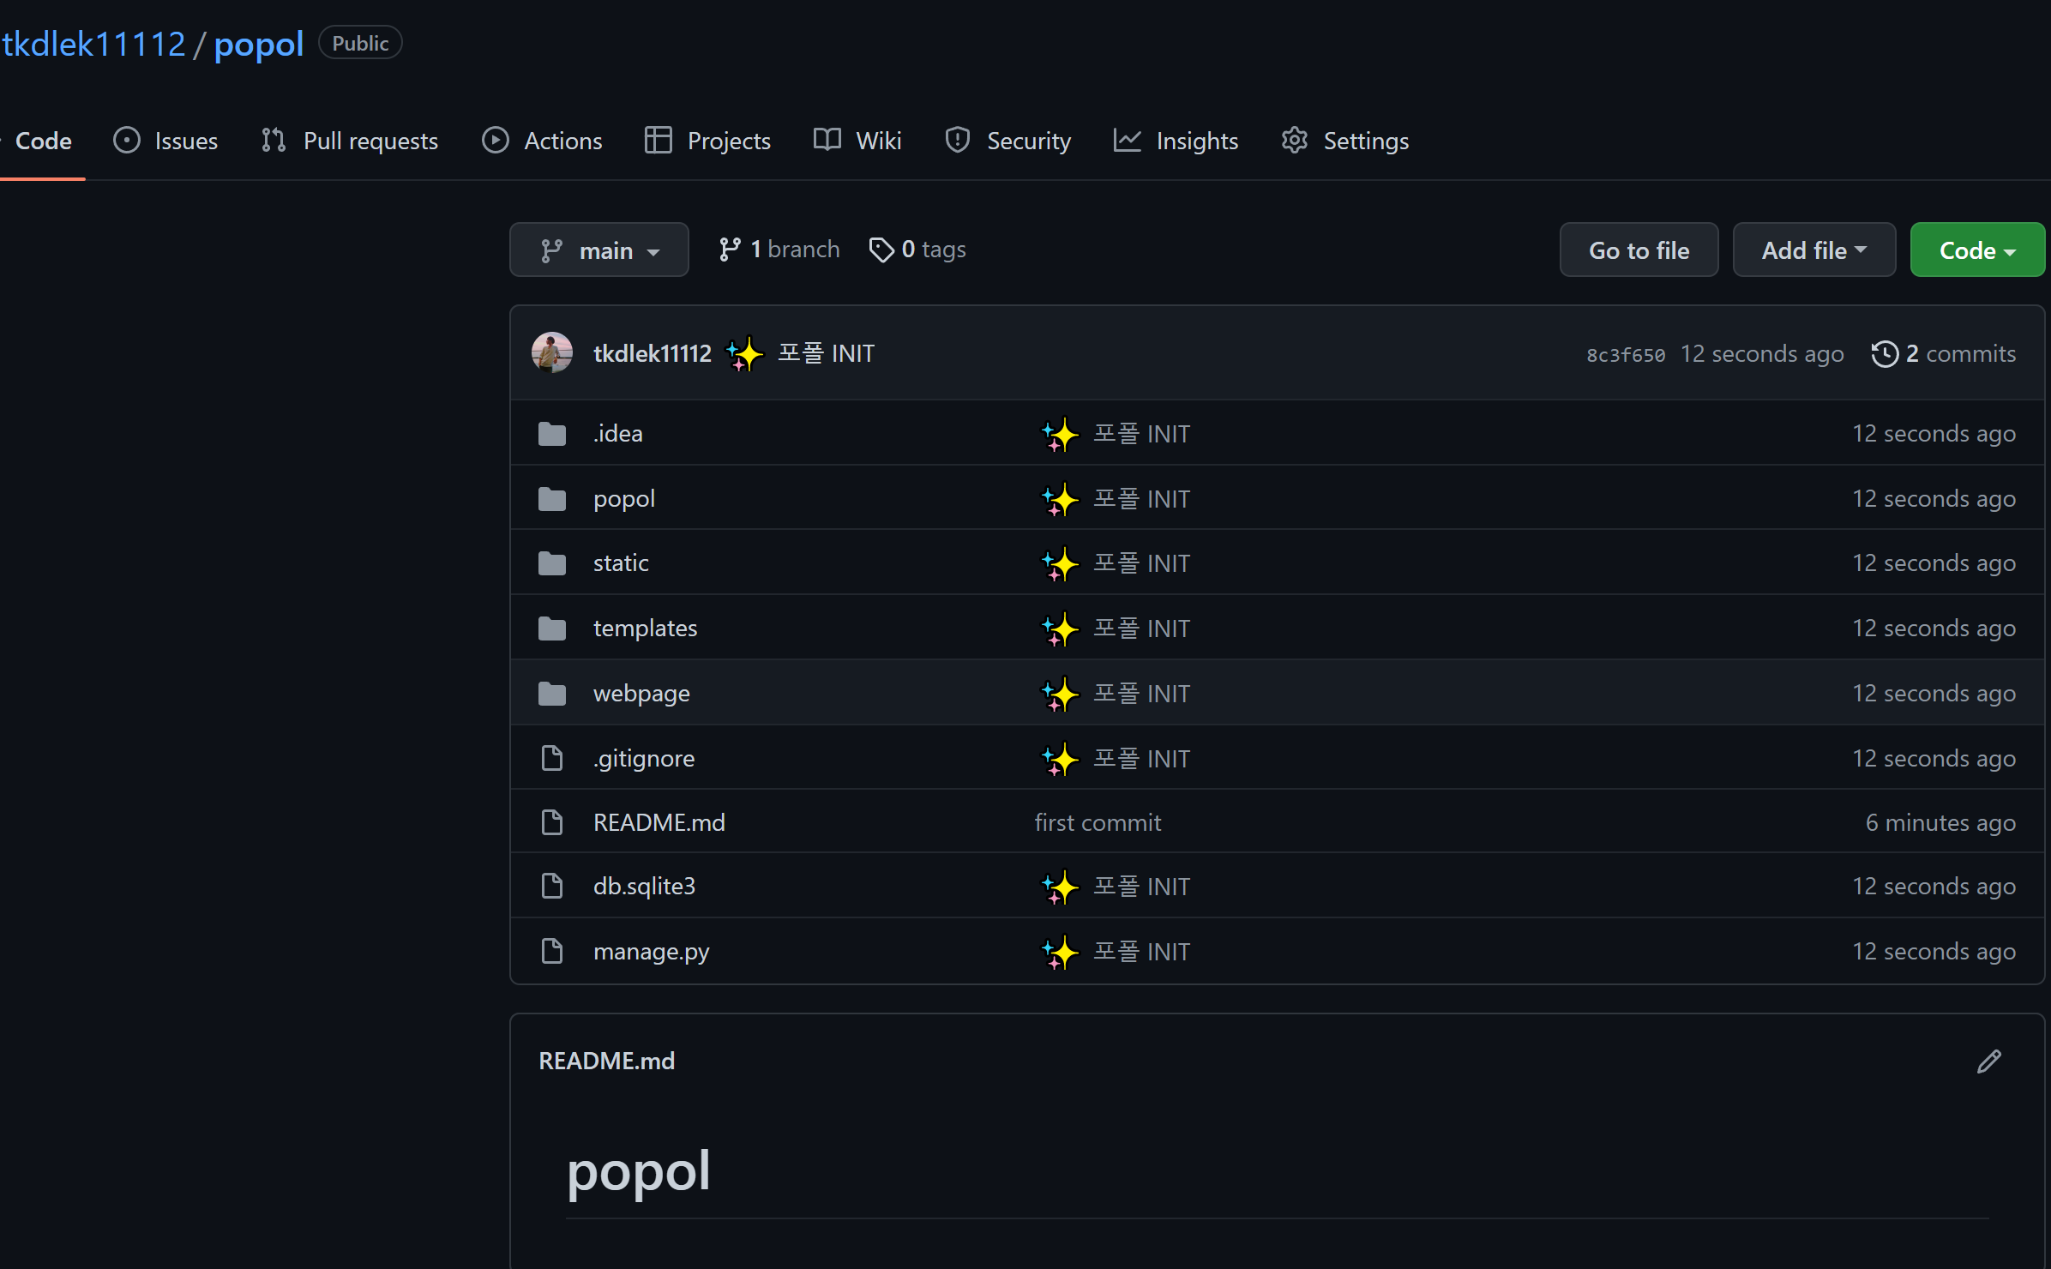Click the templates folder icon
The height and width of the screenshot is (1269, 2051).
[552, 628]
